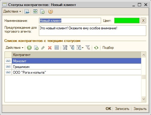Select the Гришичкин row
The width and height of the screenshot is (151, 115).
click(77, 66)
